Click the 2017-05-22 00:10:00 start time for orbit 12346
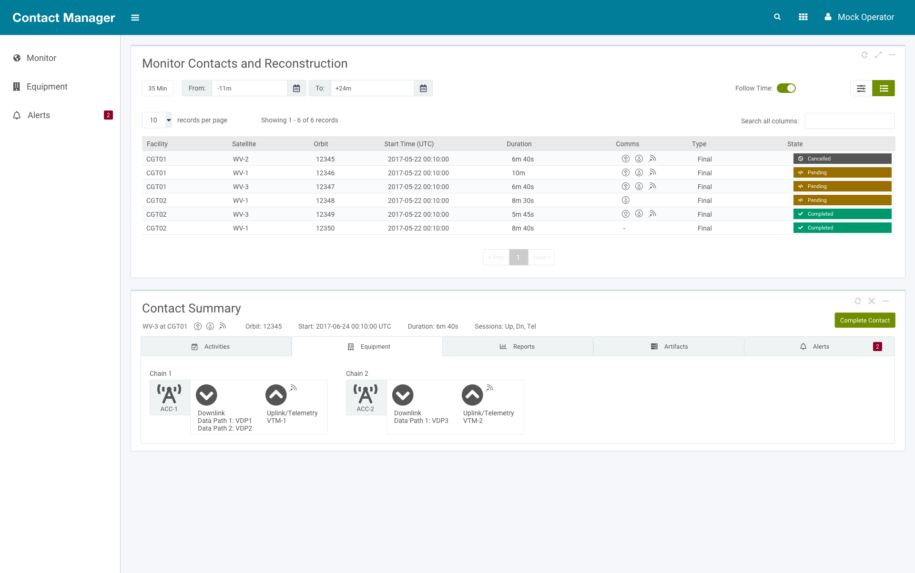The height and width of the screenshot is (573, 915). tap(418, 173)
